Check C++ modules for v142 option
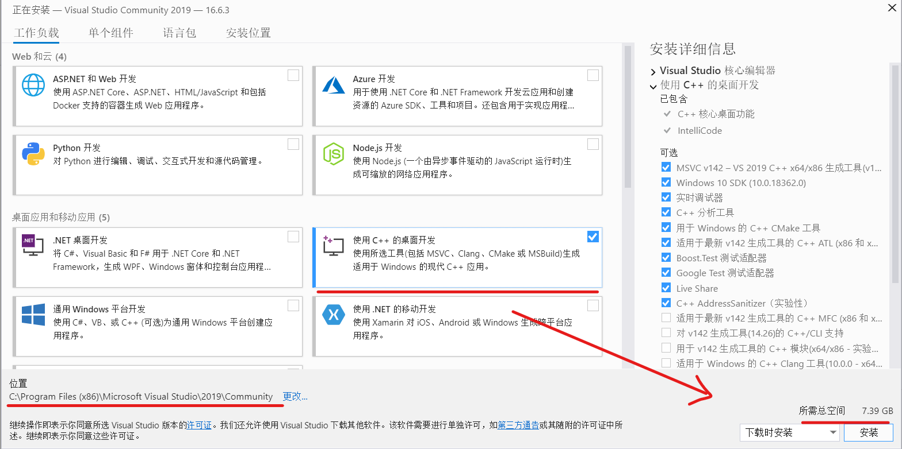Screen dimensions: 902x449 pyautogui.click(x=666, y=348)
